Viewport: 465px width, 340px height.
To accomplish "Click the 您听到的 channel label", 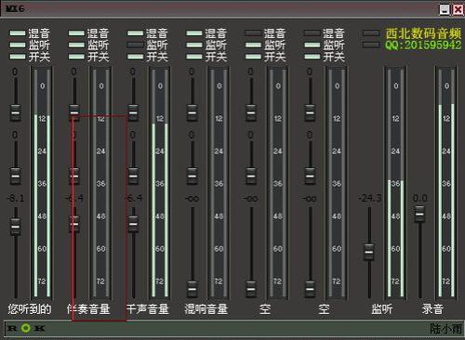I will [x=30, y=308].
